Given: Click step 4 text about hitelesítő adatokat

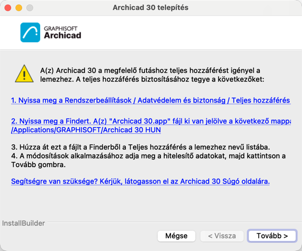Looking at the screenshot, I should click(148, 160).
